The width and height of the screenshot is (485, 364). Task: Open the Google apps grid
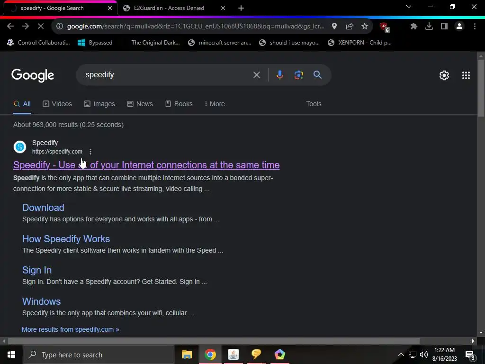click(x=466, y=75)
